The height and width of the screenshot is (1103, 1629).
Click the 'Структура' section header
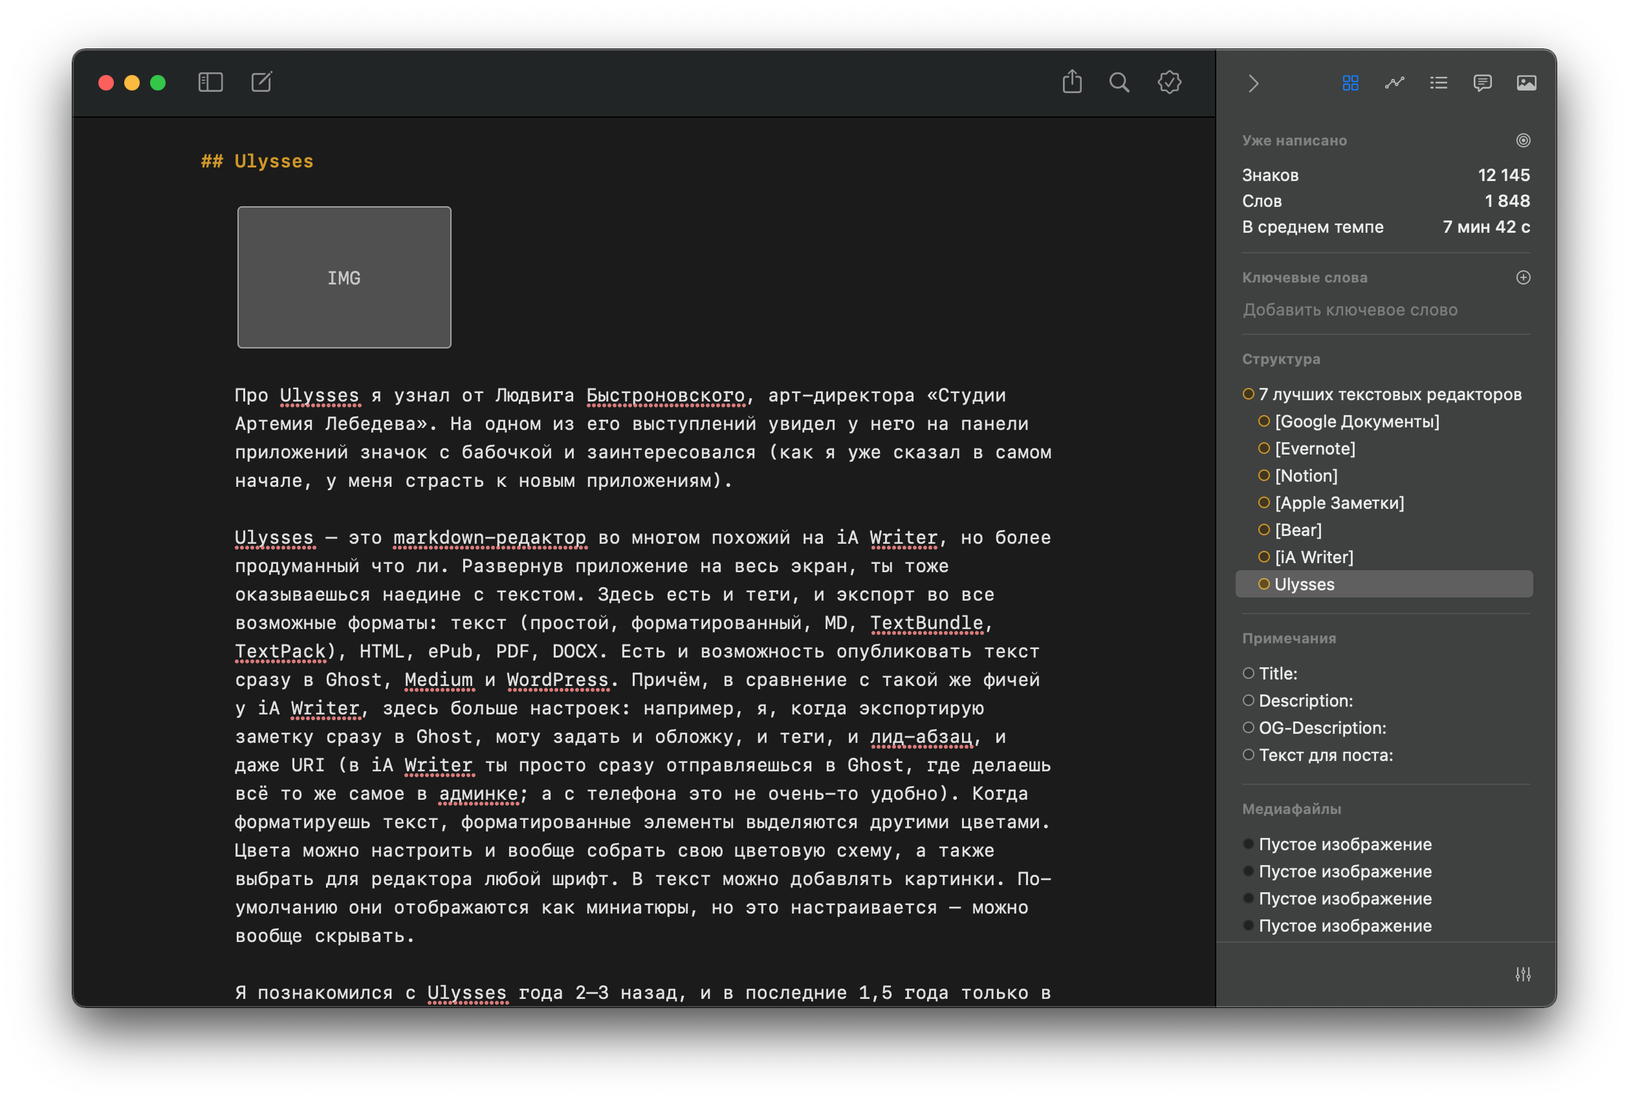(x=1281, y=359)
